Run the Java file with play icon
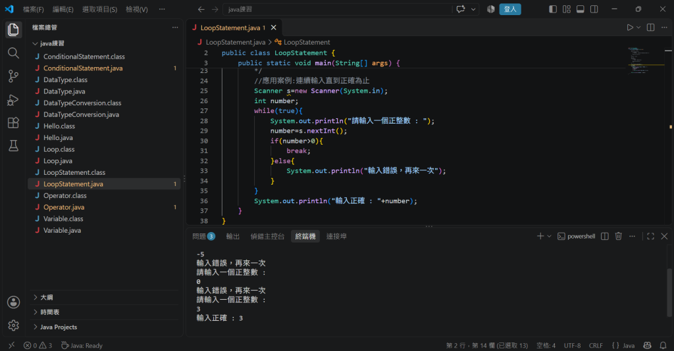 (630, 28)
